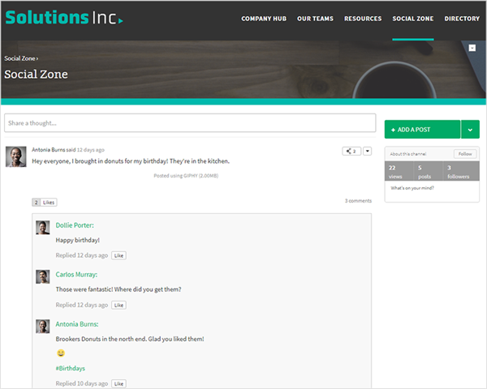The image size is (487, 389).
Task: Toggle Like on Carlos Murray's reply
Action: 119,305
